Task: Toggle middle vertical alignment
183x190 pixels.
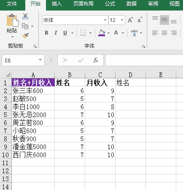Action: tap(164, 20)
